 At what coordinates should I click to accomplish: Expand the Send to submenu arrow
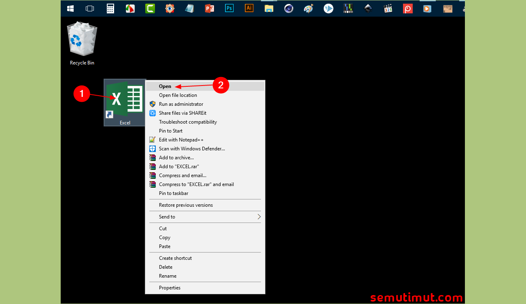pyautogui.click(x=259, y=217)
